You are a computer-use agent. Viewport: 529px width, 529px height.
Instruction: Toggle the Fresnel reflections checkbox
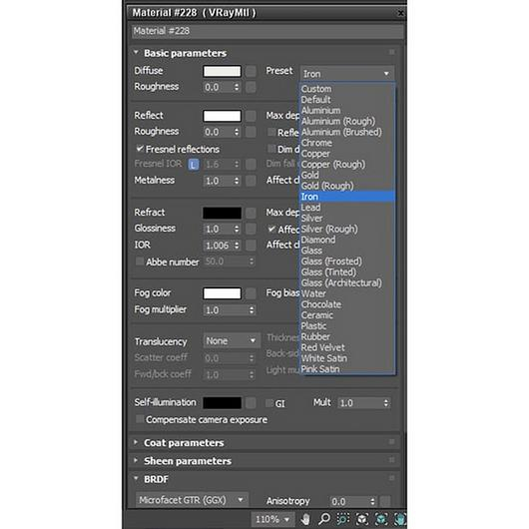pyautogui.click(x=140, y=149)
